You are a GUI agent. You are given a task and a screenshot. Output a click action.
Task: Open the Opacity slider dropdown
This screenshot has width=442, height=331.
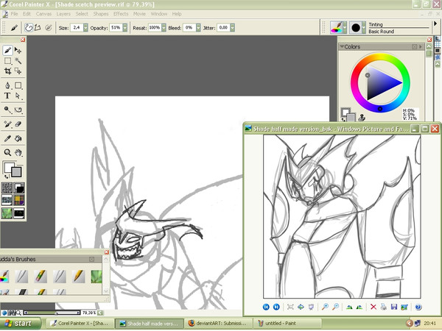tap(125, 27)
